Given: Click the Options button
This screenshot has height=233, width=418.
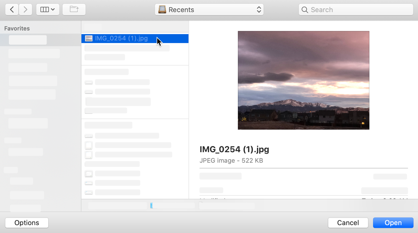Looking at the screenshot, I should 27,223.
